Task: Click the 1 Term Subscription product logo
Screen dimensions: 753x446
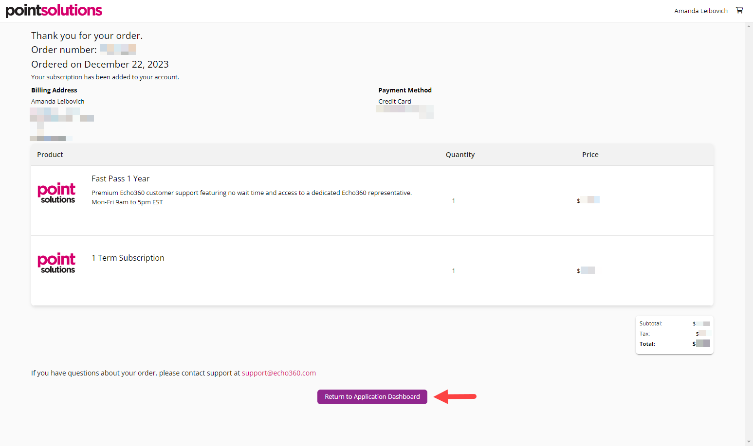Action: [x=56, y=263]
